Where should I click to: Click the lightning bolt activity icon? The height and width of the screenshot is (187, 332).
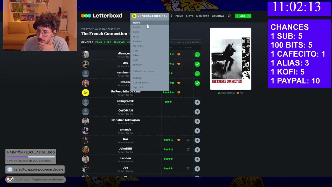171,16
